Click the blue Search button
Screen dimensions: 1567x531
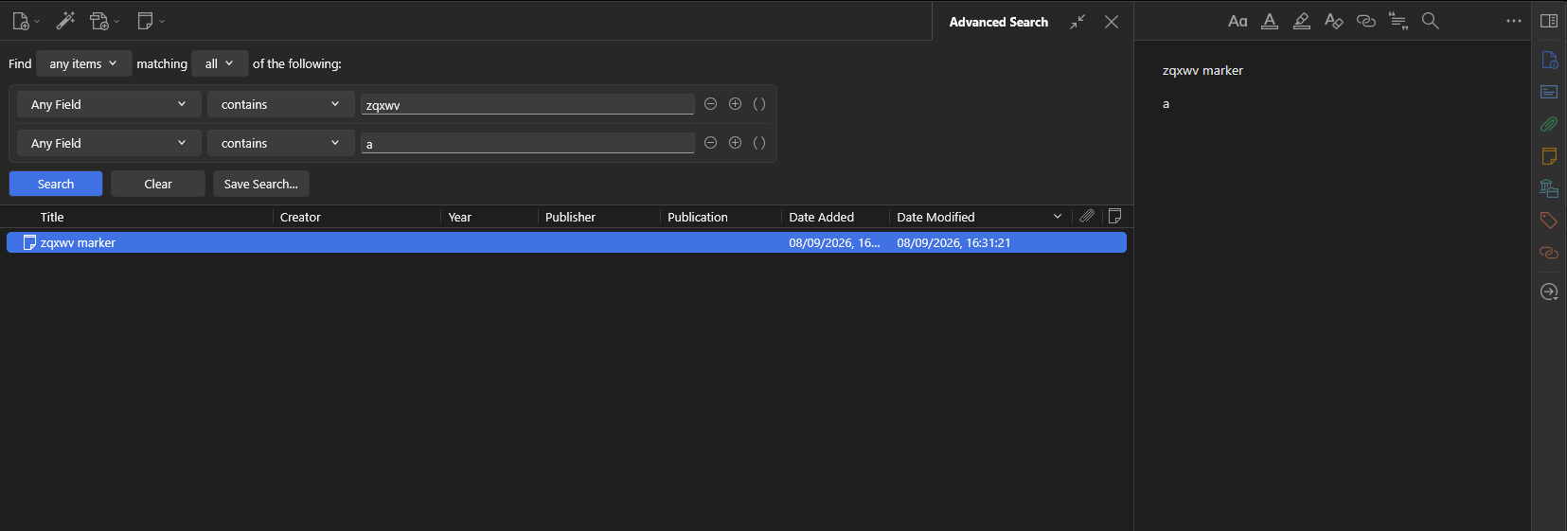56,184
